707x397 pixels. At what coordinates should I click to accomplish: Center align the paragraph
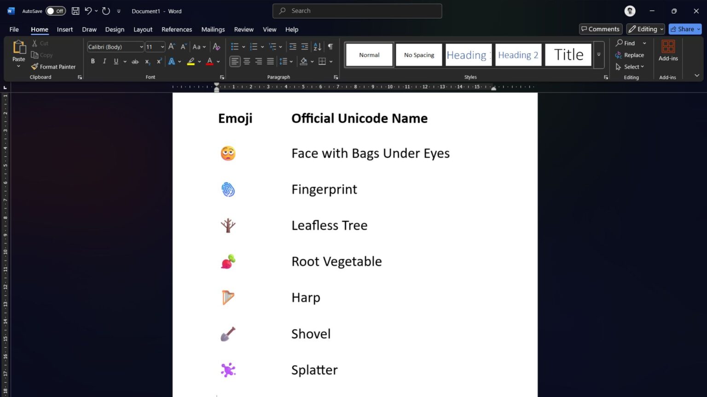pos(247,61)
